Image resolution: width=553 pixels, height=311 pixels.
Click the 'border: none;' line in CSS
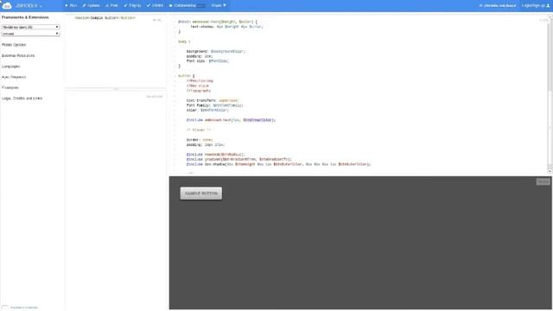click(x=200, y=140)
